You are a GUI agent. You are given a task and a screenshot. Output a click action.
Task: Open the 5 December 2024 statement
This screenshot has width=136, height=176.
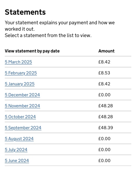pyautogui.click(x=22, y=95)
